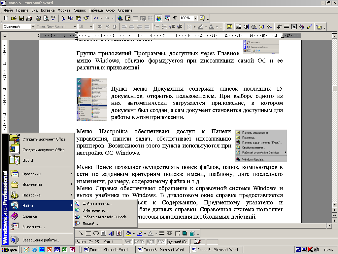
Task: Save the document with floppy icon
Action: (x=21, y=18)
